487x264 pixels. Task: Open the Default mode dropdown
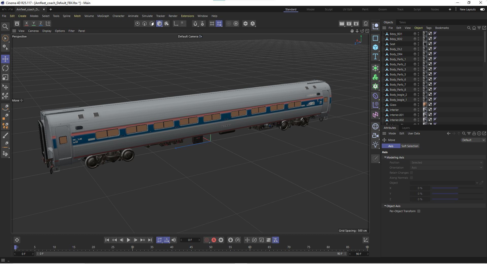[x=473, y=140]
